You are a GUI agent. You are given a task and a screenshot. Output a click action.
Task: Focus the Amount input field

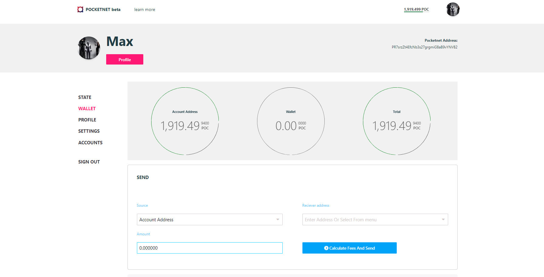click(210, 248)
